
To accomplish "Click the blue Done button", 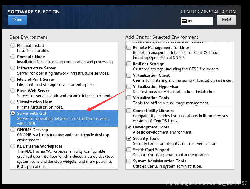I will pos(17,20).
